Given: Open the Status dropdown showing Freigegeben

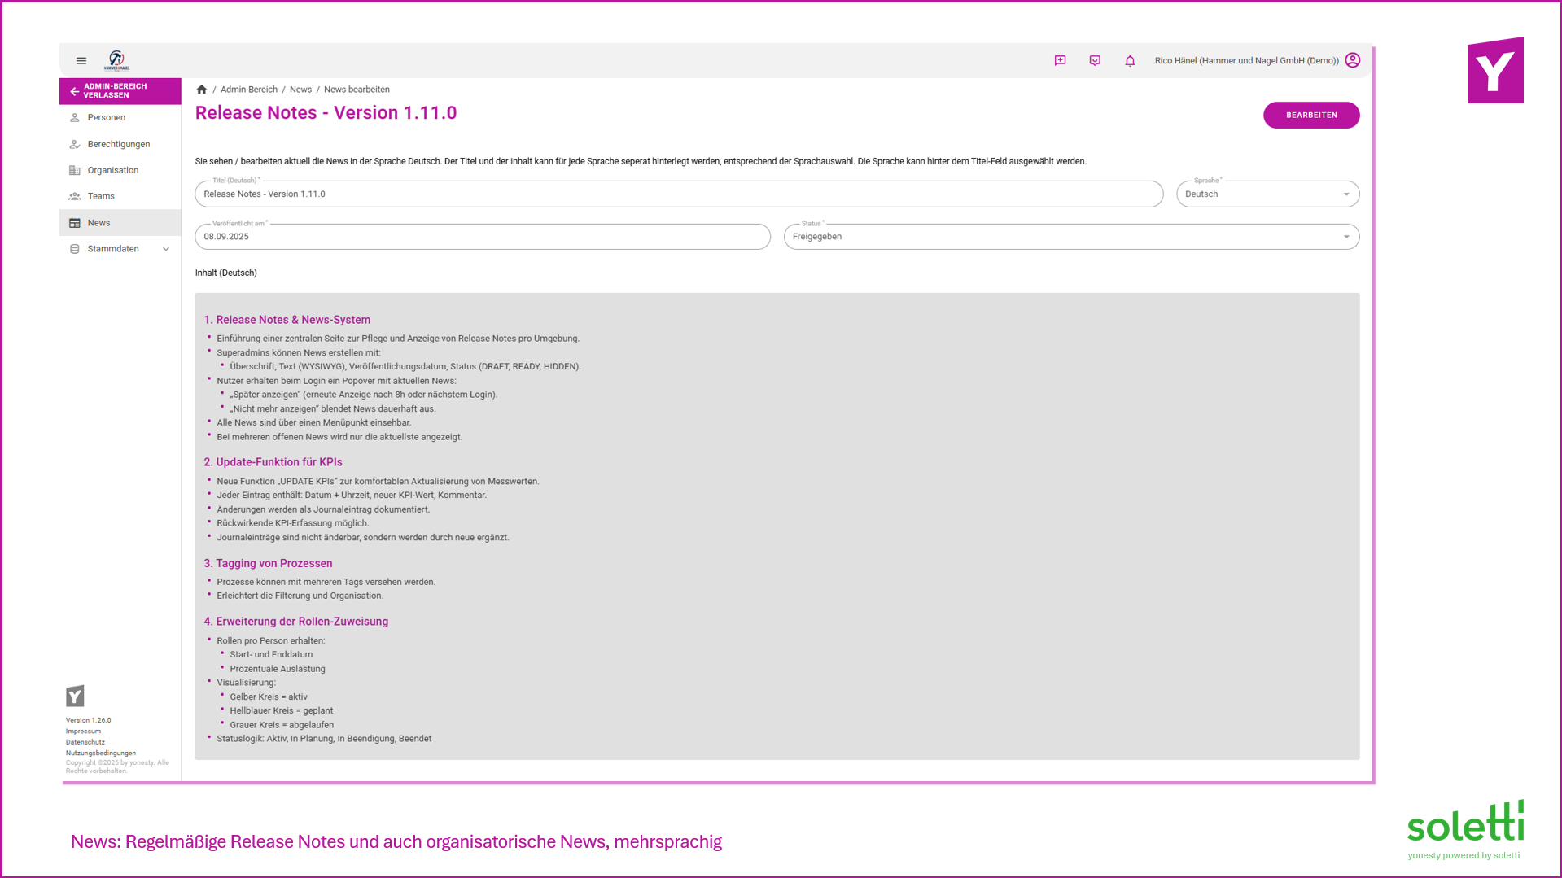Looking at the screenshot, I should tap(1071, 237).
